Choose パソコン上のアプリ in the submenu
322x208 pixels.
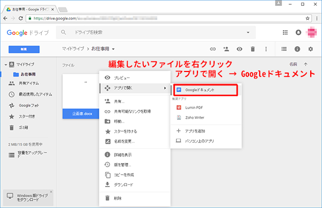tap(206, 141)
